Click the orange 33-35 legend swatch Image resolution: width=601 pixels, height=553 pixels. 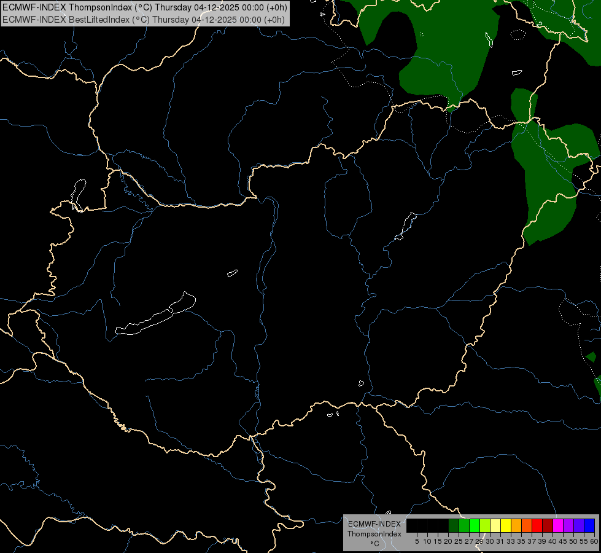516,525
